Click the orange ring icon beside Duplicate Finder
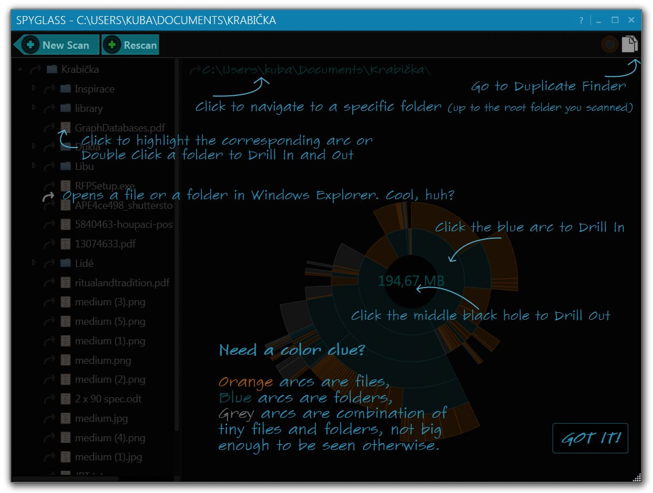This screenshot has width=653, height=493. 610,44
